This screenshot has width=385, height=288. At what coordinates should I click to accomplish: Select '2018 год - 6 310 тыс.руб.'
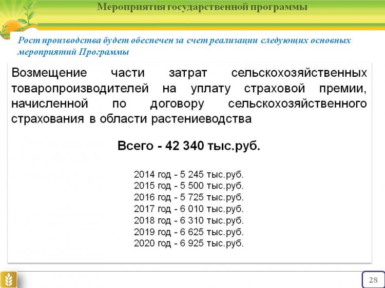(188, 220)
